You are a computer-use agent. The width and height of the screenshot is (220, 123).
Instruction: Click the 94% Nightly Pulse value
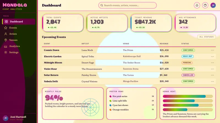pyautogui.click(x=54, y=98)
